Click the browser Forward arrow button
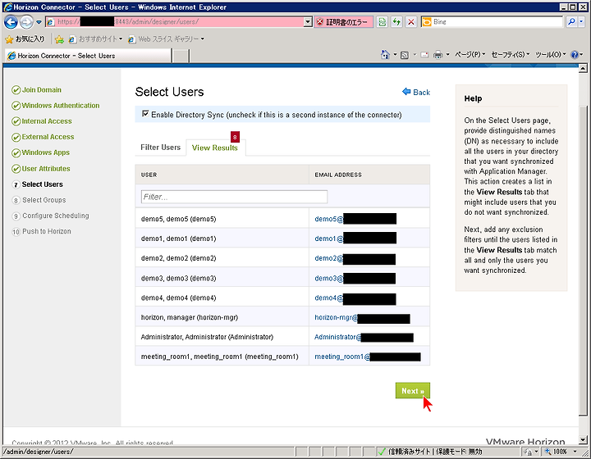 point(26,22)
